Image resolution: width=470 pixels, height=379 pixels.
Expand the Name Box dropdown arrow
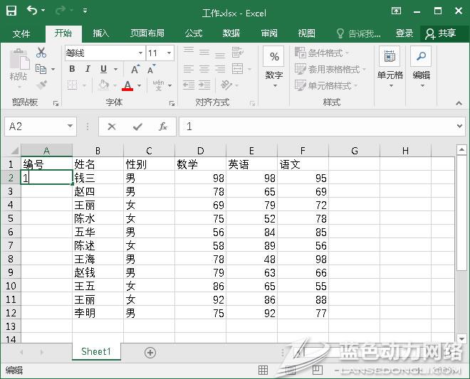click(70, 127)
